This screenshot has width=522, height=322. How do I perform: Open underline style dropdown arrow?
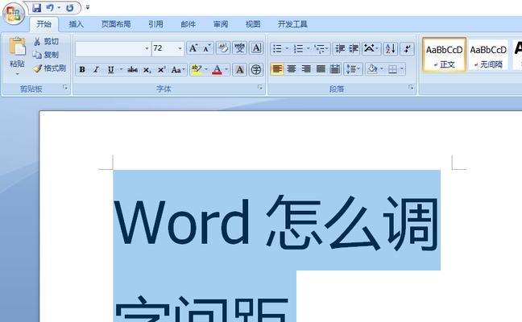pos(121,69)
